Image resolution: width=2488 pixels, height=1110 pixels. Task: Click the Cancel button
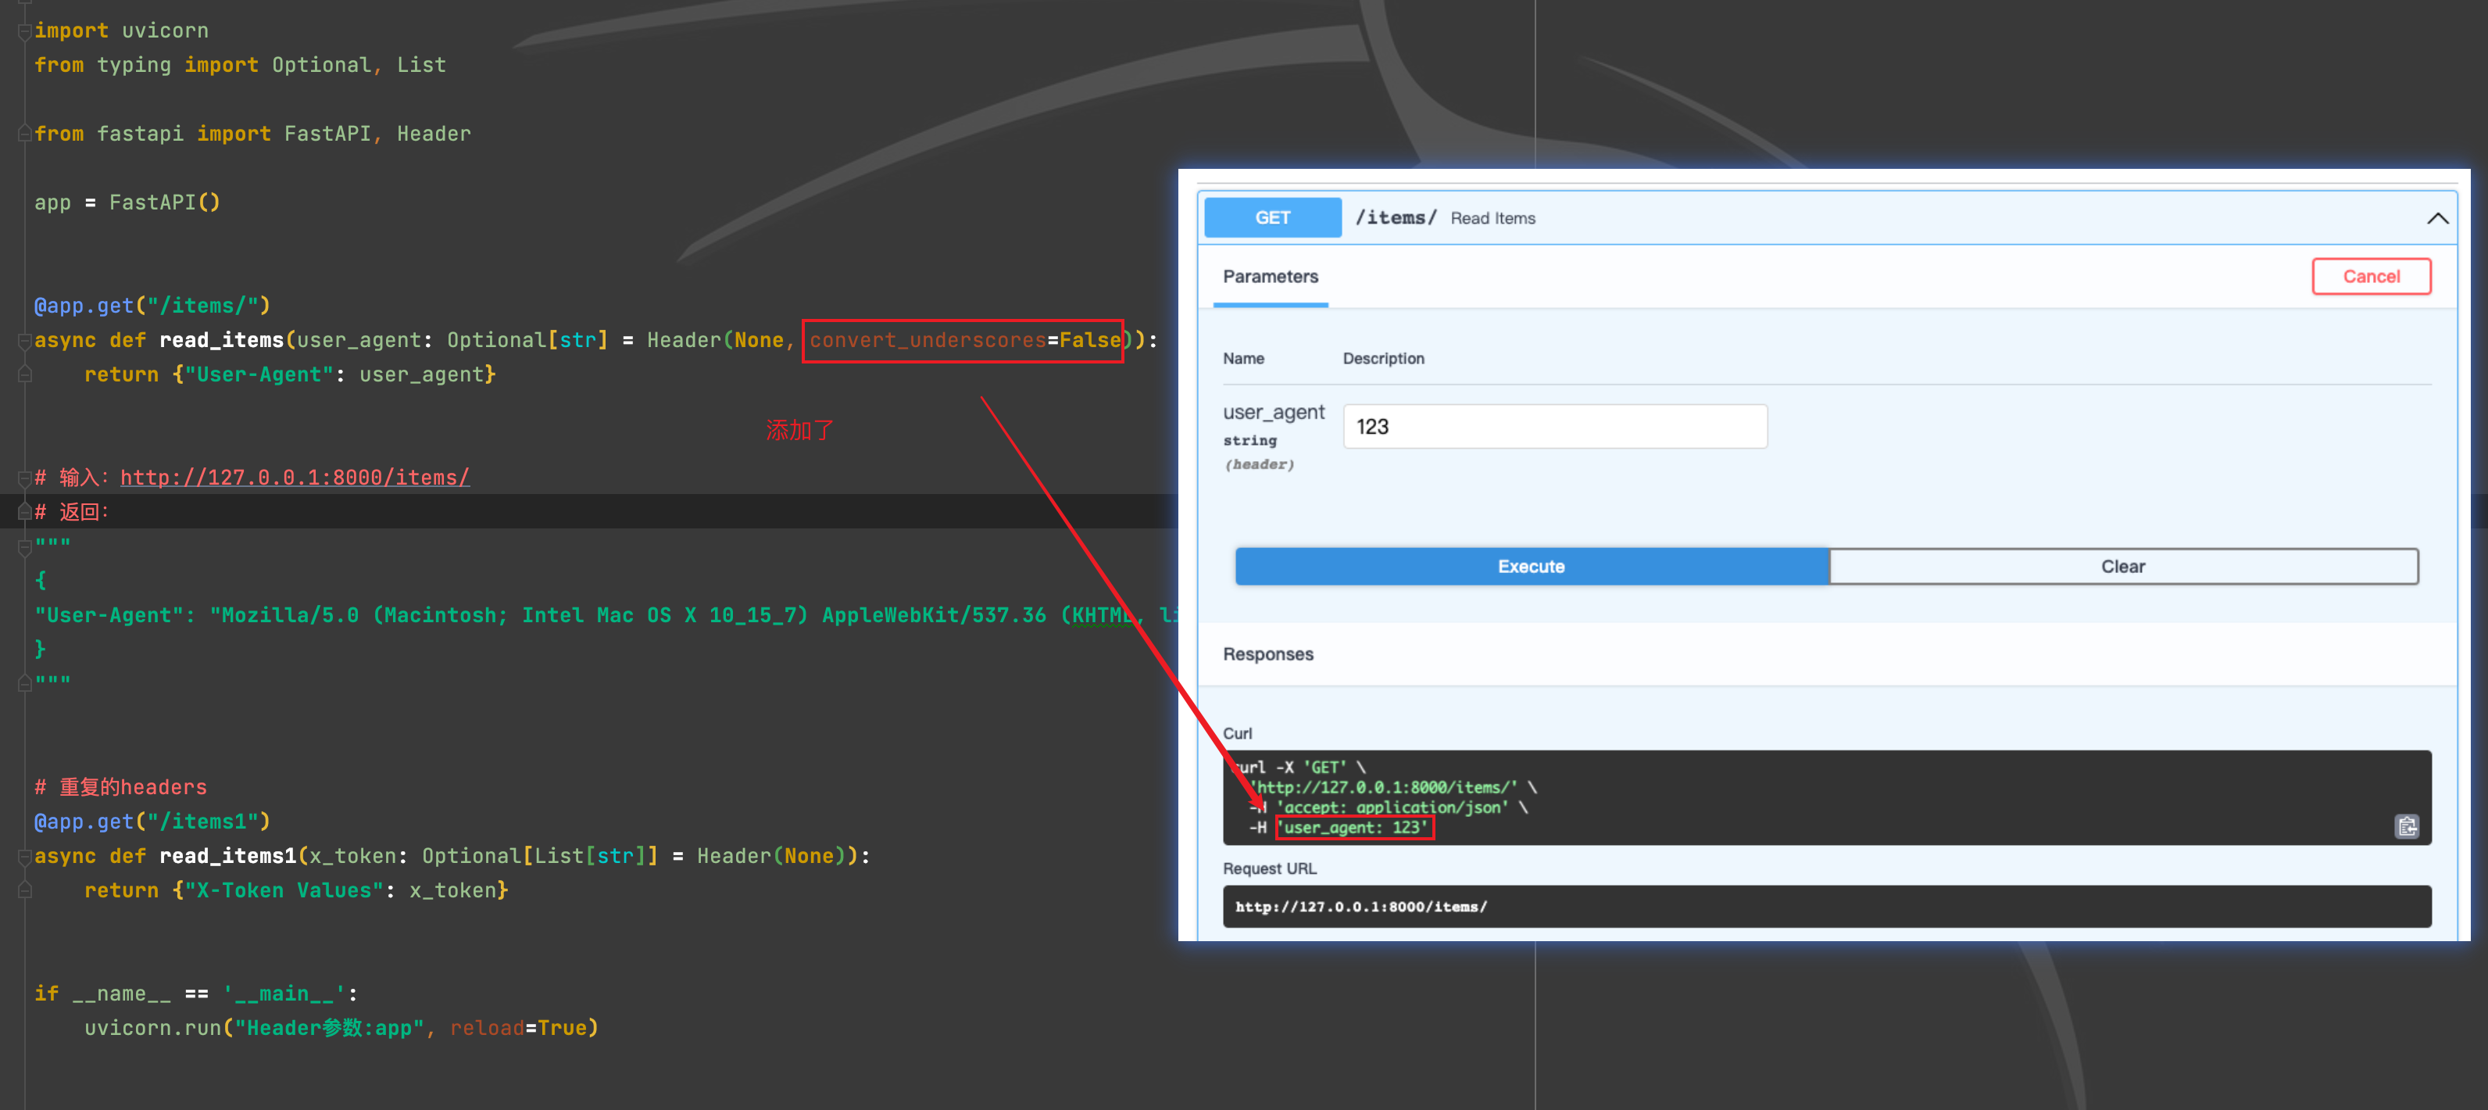pos(2370,276)
